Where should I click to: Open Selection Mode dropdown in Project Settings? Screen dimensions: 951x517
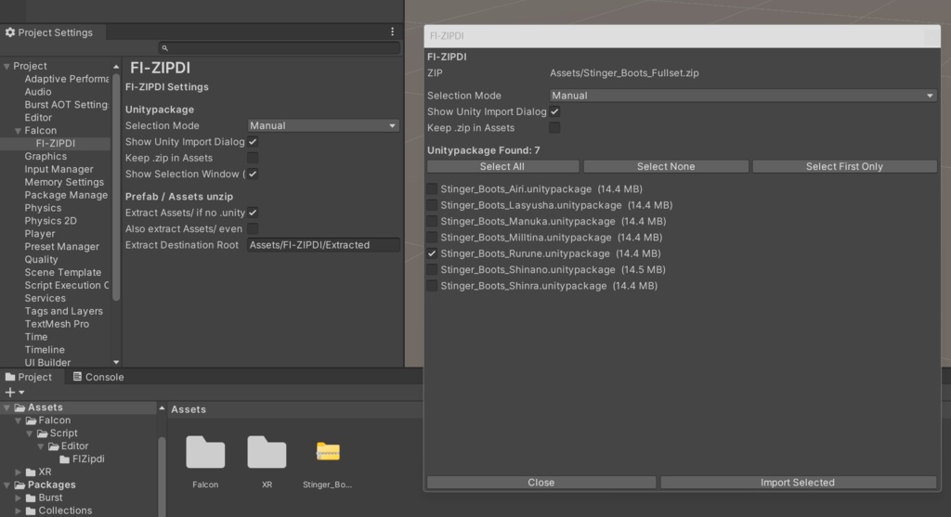coord(323,125)
